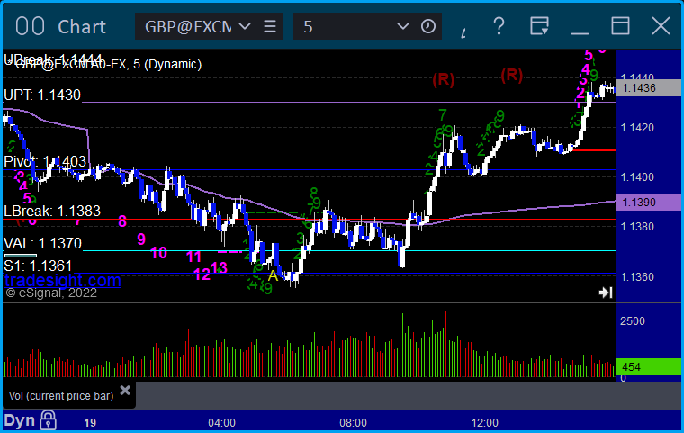
Task: Click the 1.1420 price scale label
Action: tap(637, 128)
